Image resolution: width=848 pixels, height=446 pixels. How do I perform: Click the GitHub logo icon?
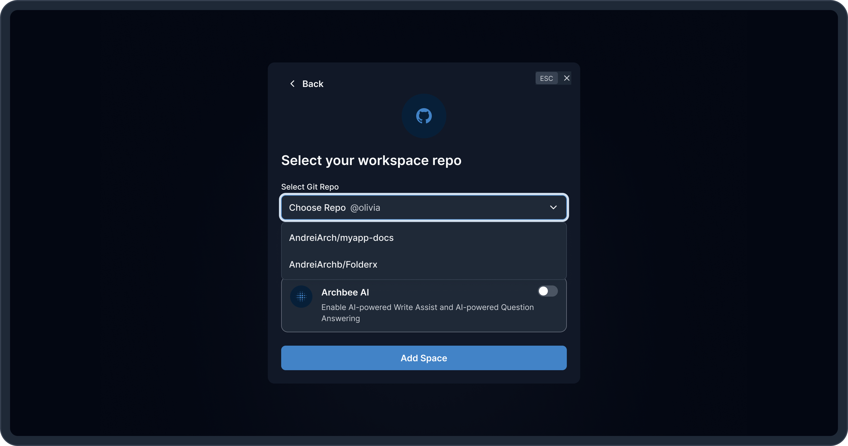(x=424, y=116)
